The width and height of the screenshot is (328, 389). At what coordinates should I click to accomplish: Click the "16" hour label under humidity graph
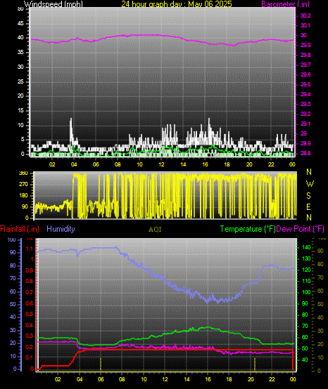click(x=208, y=379)
